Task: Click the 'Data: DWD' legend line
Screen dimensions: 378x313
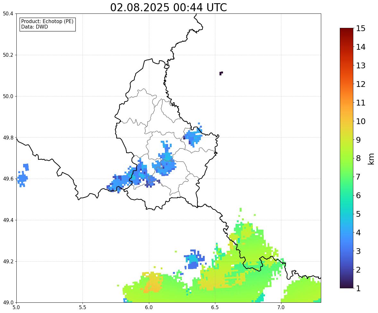Action: tap(34, 27)
